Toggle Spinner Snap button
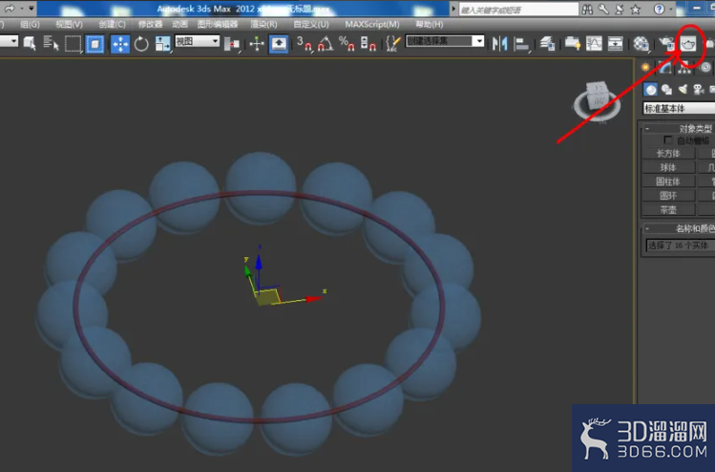715x472 pixels. pos(368,44)
